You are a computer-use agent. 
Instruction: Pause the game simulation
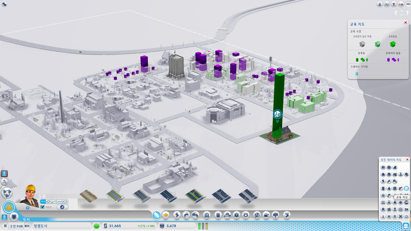tap(5, 226)
